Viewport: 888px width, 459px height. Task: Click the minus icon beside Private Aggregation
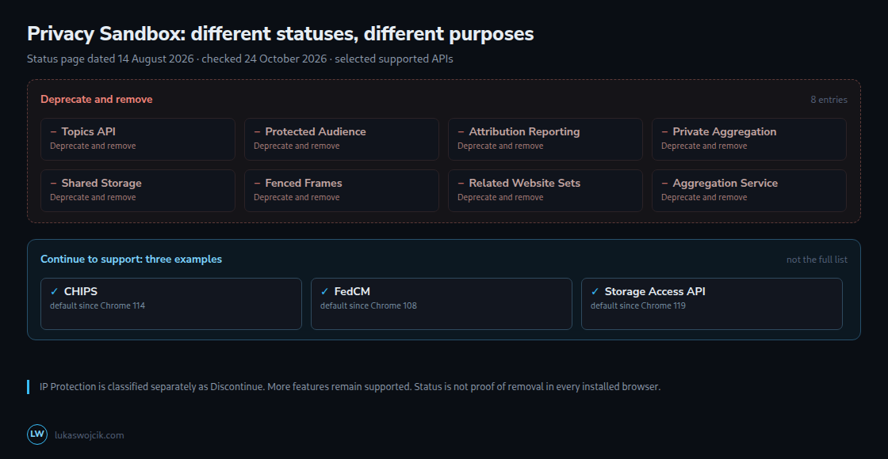point(665,131)
